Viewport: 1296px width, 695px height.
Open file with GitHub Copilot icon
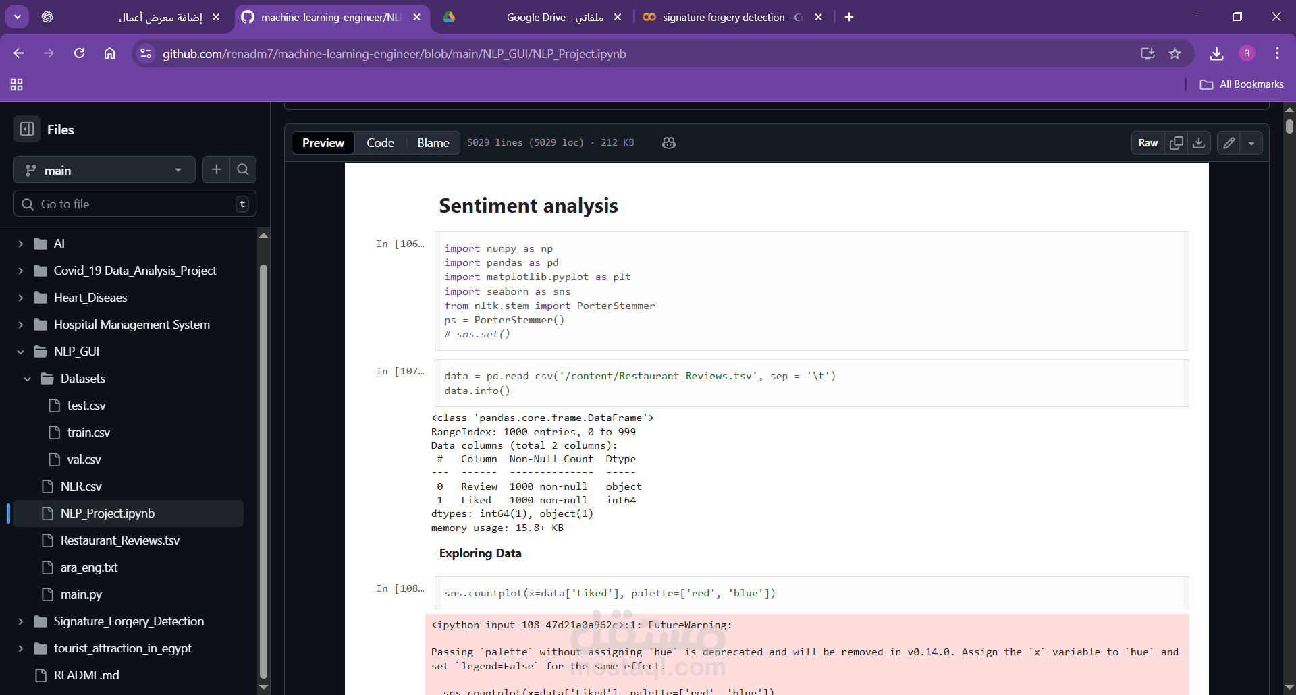click(668, 143)
